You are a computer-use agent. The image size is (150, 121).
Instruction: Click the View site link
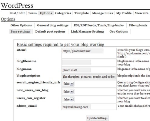point(142,13)
